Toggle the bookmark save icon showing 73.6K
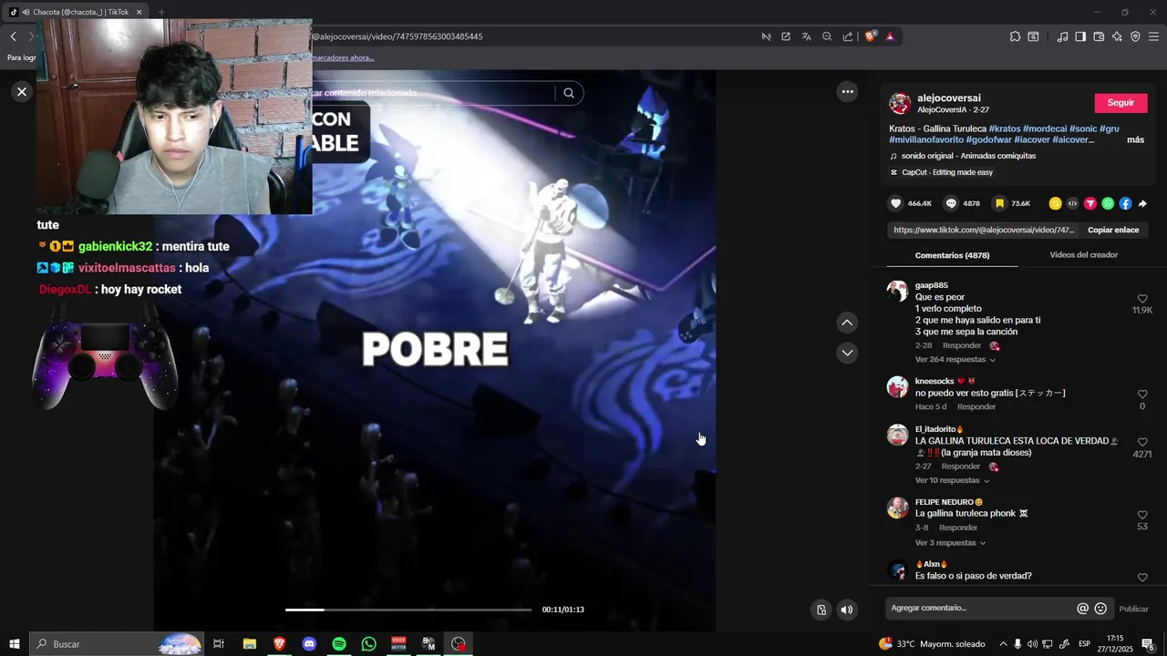 pos(999,203)
